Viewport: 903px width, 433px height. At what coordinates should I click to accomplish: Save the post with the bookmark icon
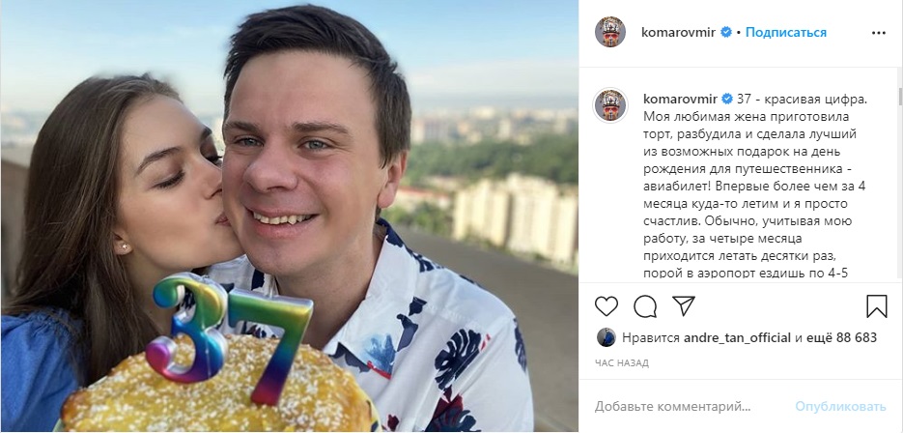[x=877, y=306]
